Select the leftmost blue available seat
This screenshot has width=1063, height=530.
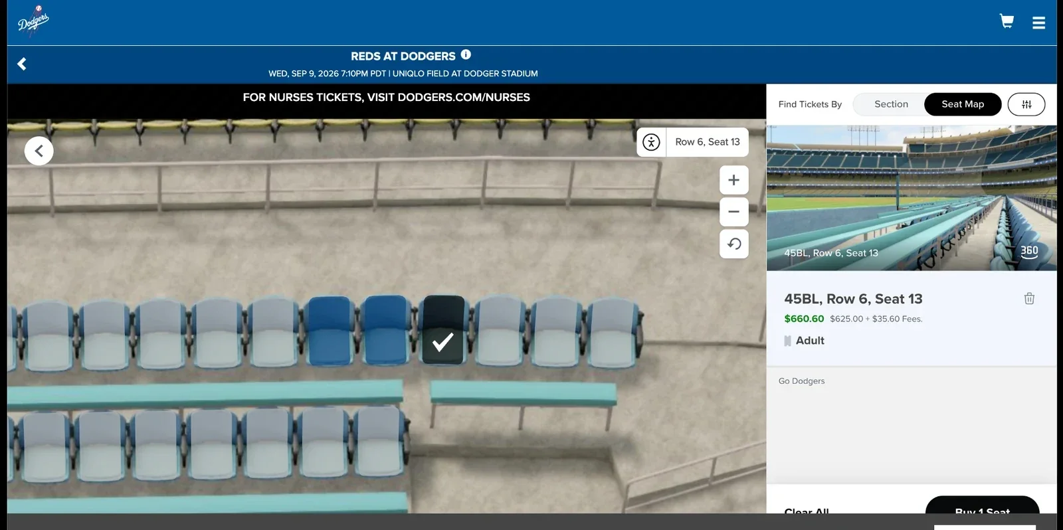click(330, 330)
